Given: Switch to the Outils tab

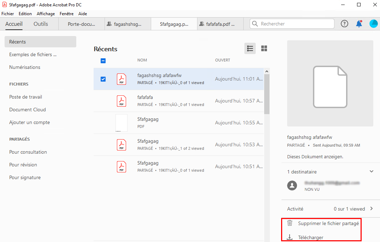Looking at the screenshot, I should pos(41,24).
